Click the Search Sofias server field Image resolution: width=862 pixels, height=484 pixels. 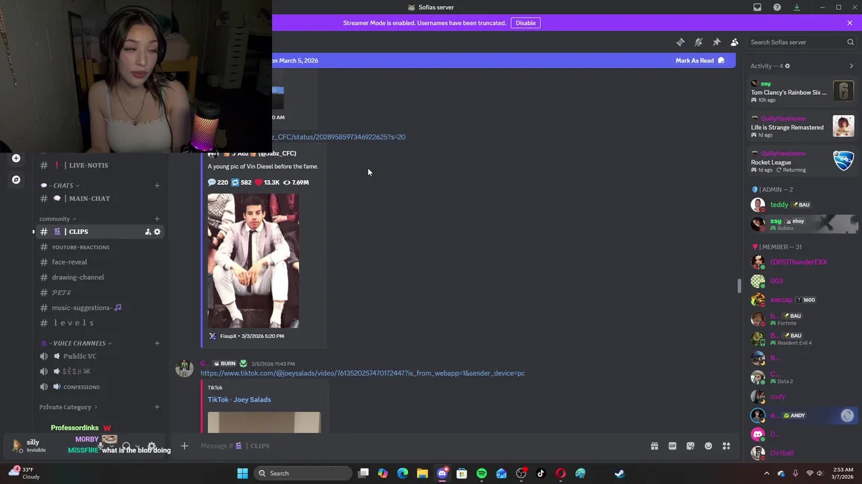(801, 42)
